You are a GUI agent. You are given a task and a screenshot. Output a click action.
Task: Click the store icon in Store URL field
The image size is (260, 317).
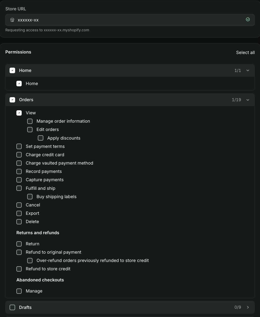(12, 20)
